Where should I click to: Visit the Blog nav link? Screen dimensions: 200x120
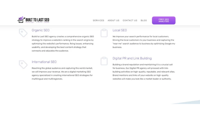coord(144,20)
